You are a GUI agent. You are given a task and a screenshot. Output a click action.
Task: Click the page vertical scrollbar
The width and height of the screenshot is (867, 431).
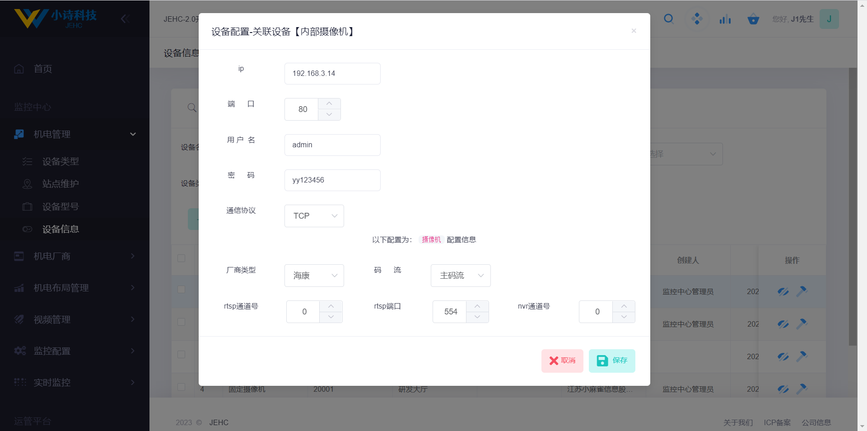point(853,206)
